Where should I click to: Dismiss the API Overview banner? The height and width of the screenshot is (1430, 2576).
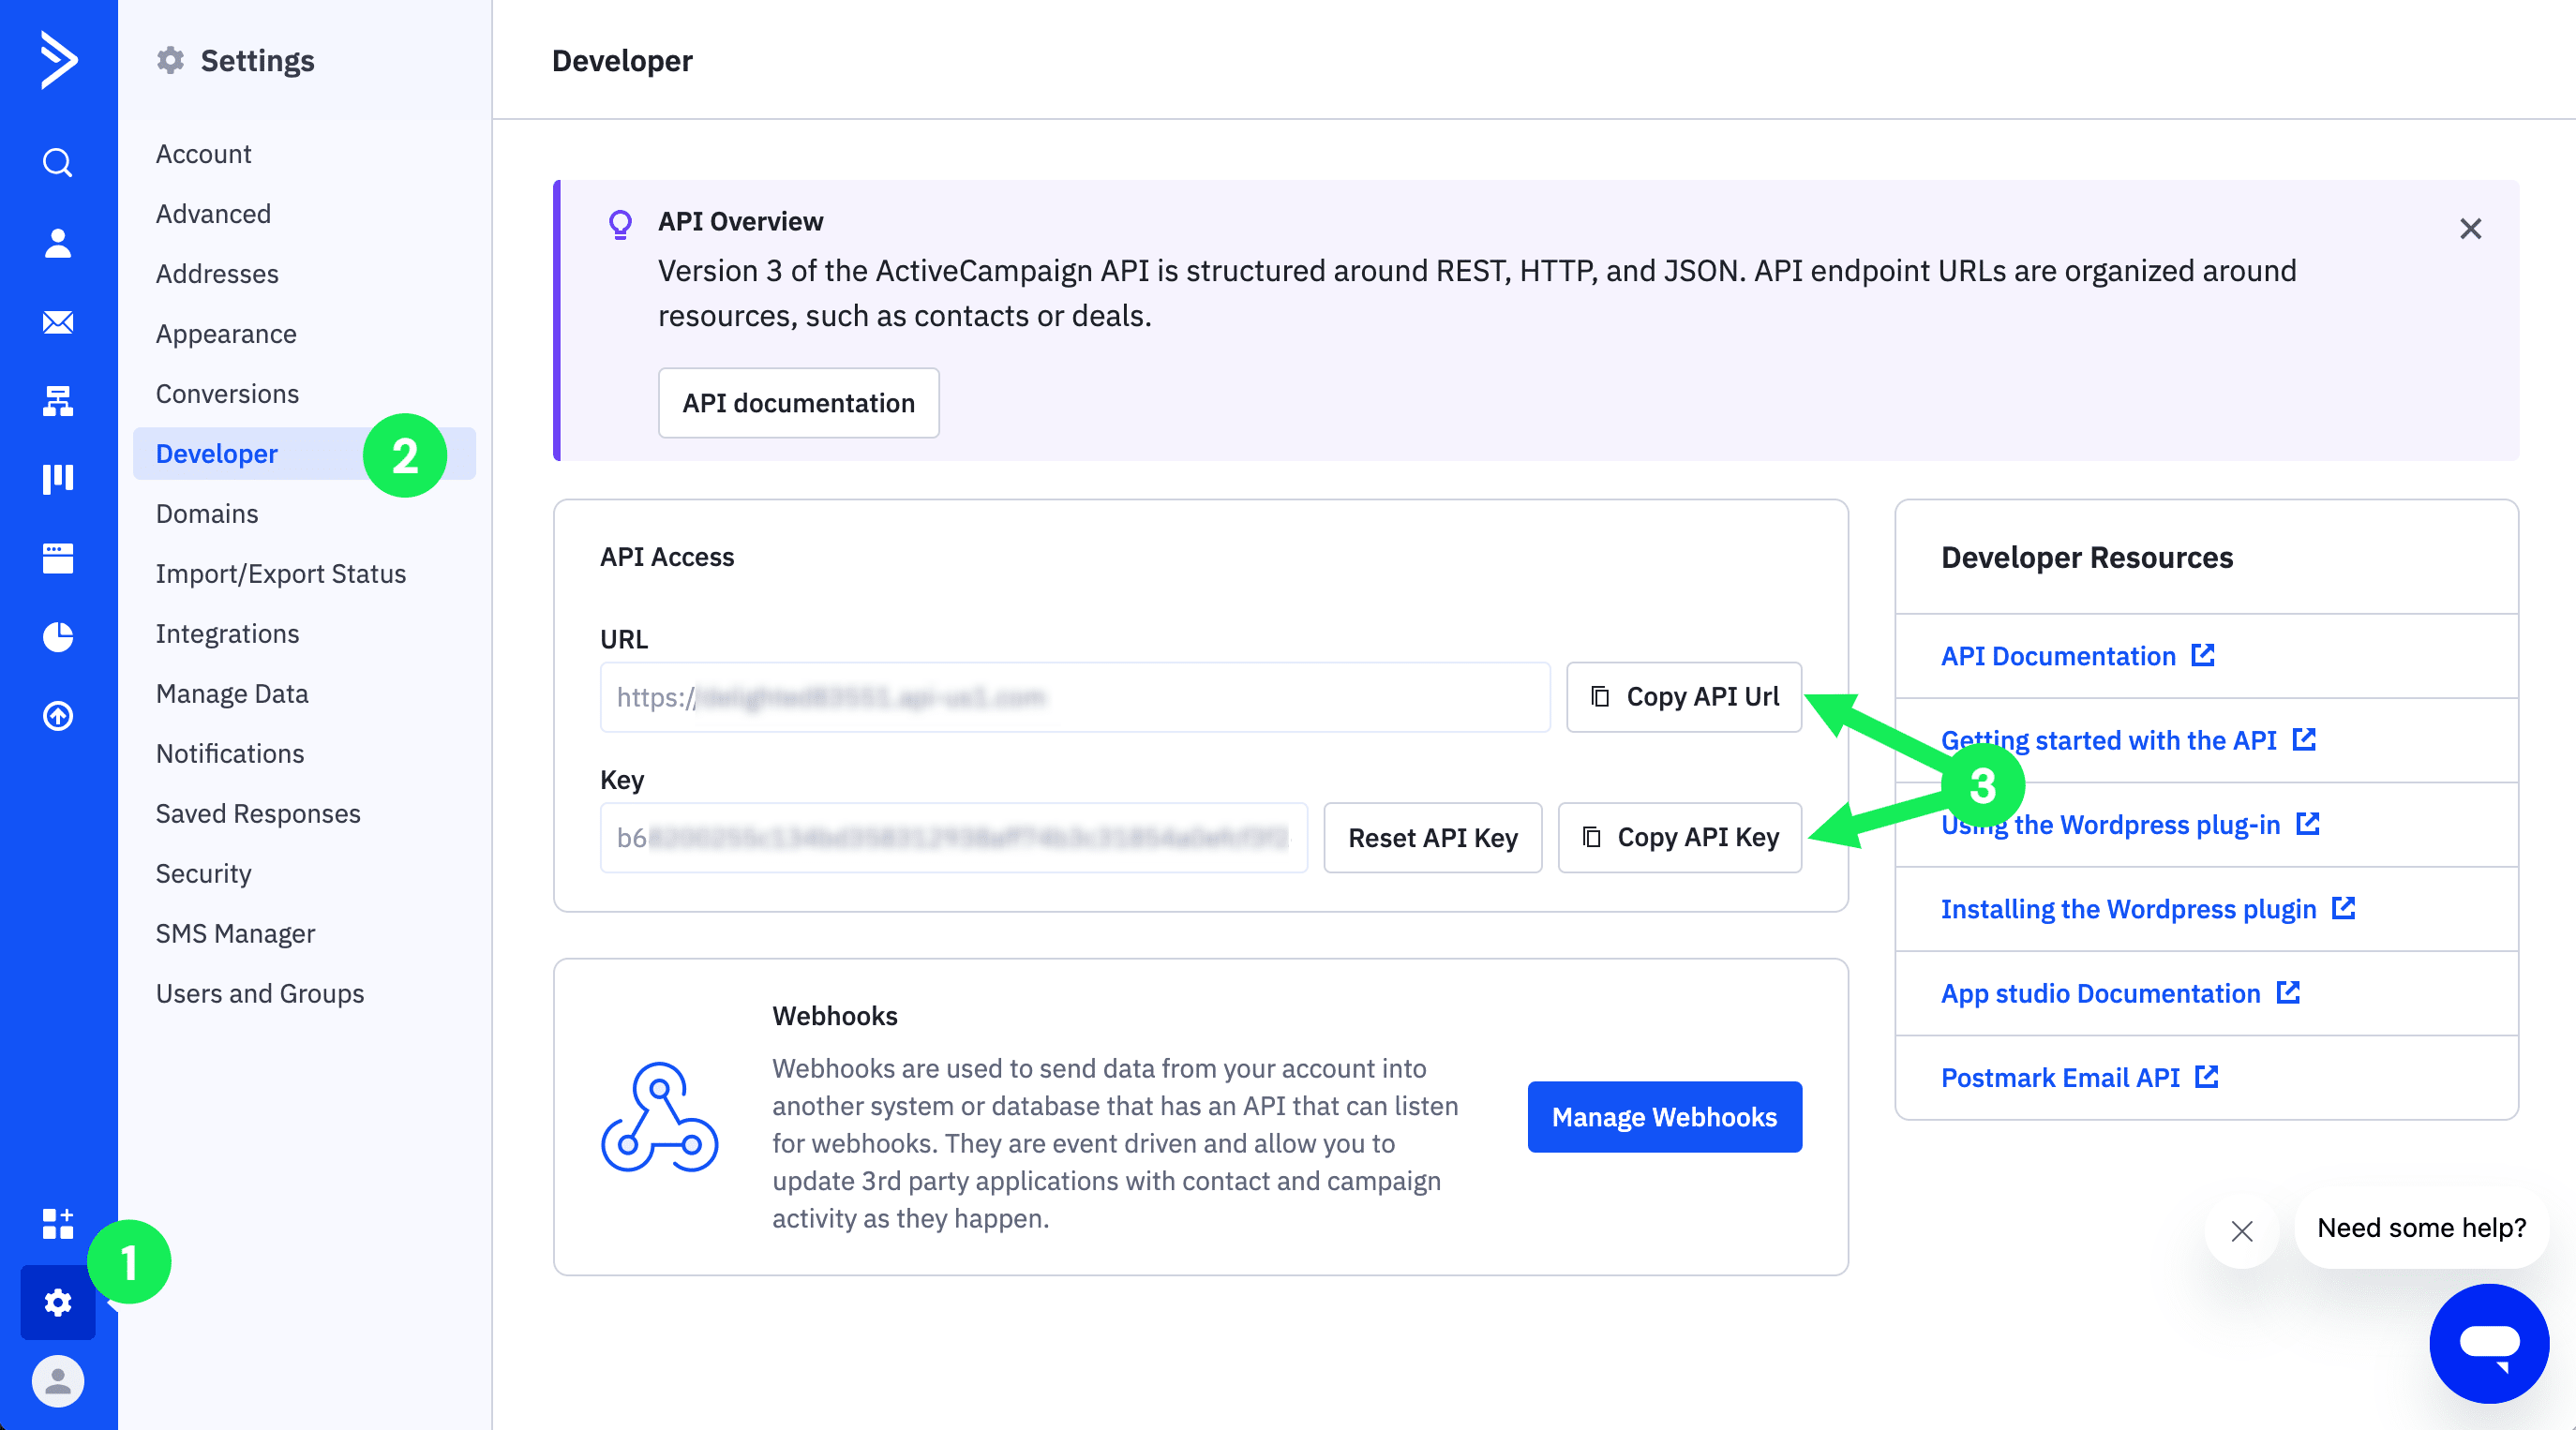2470,229
